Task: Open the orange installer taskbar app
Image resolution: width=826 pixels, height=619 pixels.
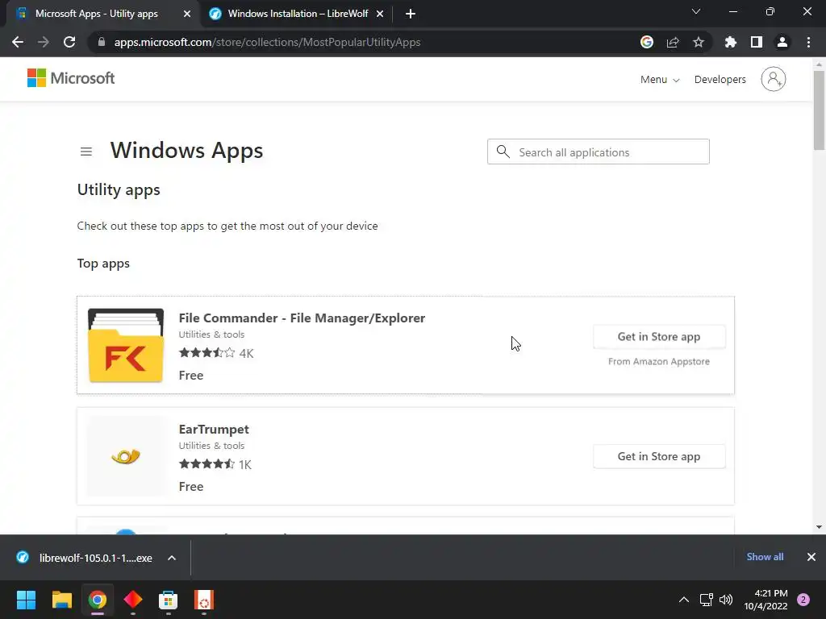Action: point(204,600)
